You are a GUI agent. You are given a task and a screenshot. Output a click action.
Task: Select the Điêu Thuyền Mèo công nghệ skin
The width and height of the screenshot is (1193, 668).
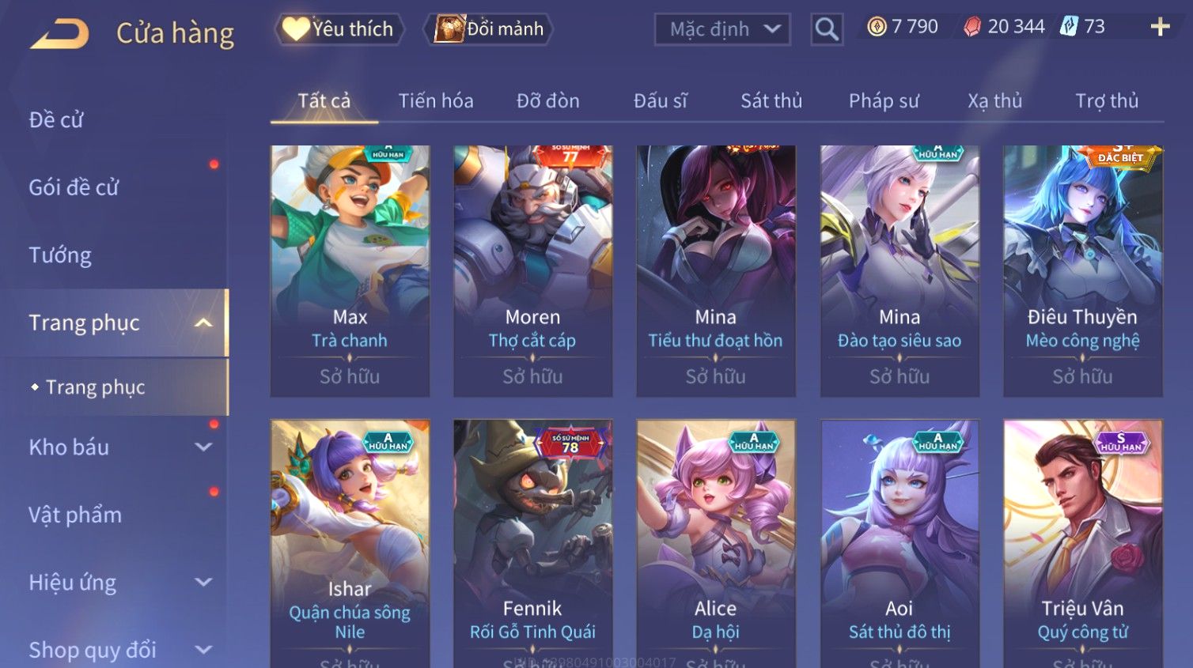(x=1082, y=270)
